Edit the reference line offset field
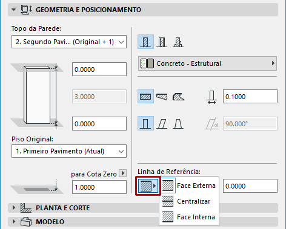Screen dimensions: 286x229 pos(250,186)
